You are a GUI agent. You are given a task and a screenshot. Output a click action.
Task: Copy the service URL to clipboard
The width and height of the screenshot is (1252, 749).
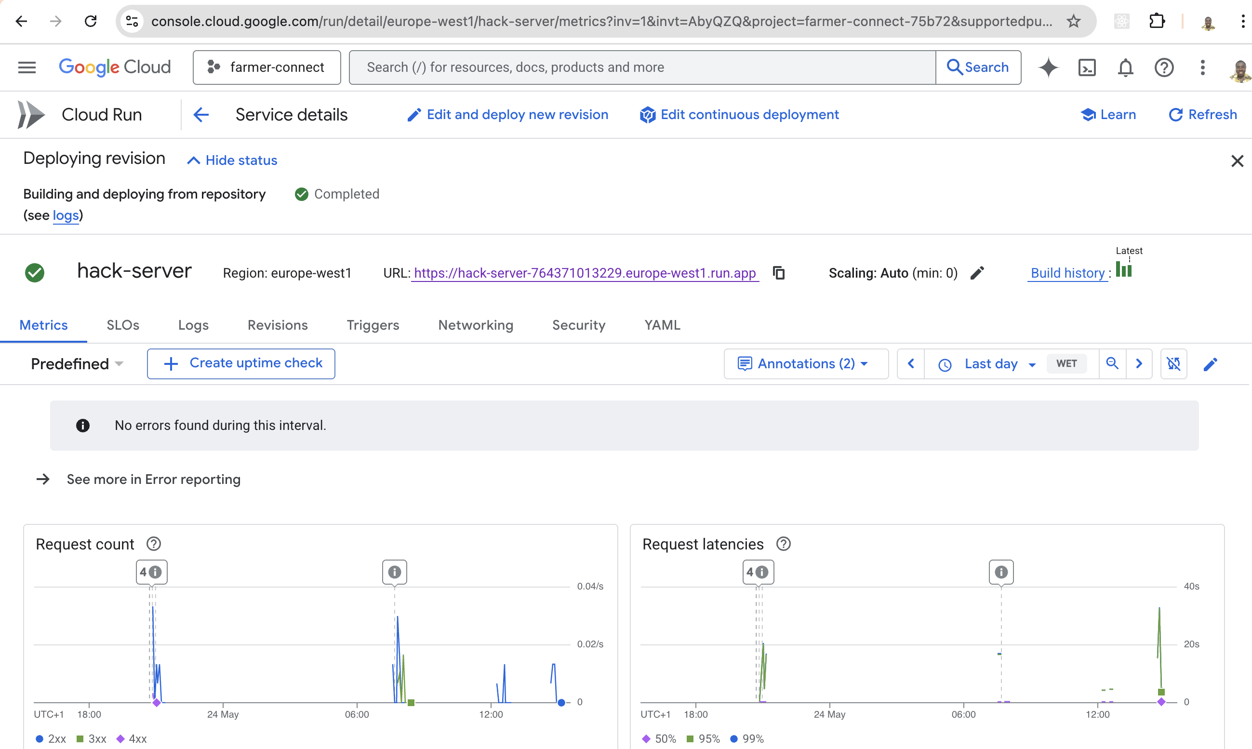pos(779,273)
